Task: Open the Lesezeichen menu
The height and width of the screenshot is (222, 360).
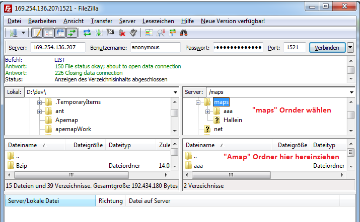Action: click(x=158, y=21)
